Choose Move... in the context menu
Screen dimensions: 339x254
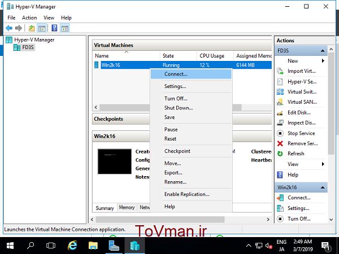click(x=191, y=163)
